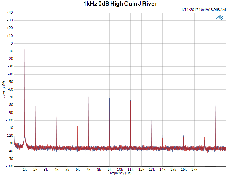Click the "-10" level axis value
This screenshot has height=176, width=234.
pyautogui.click(x=10, y=51)
